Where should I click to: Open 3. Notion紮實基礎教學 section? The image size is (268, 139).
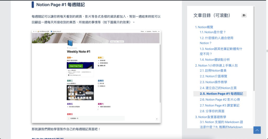(x=211, y=117)
